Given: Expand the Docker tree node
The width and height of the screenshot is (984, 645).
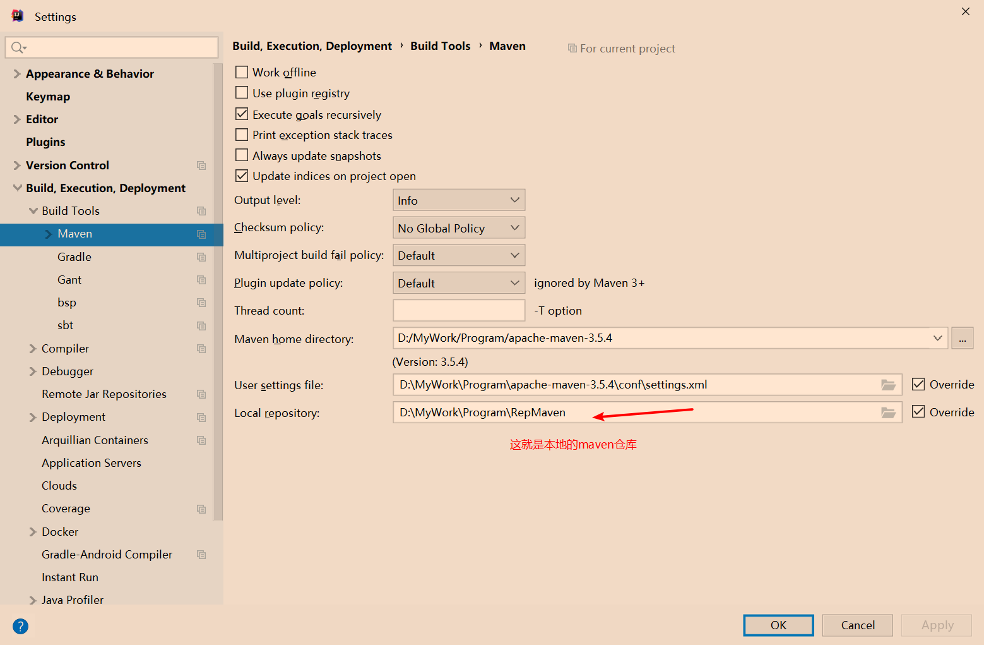Looking at the screenshot, I should tap(33, 532).
